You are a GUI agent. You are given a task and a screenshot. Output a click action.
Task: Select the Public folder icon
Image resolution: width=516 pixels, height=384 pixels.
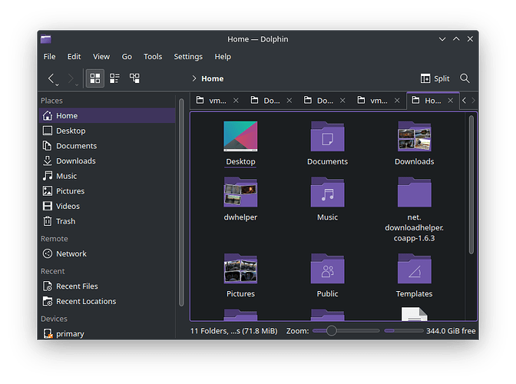point(327,269)
